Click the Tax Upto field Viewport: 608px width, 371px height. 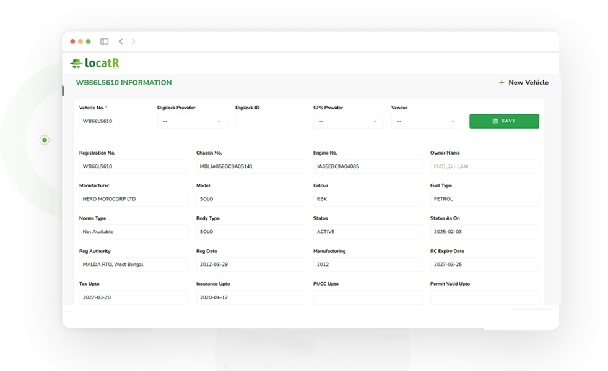click(x=134, y=297)
